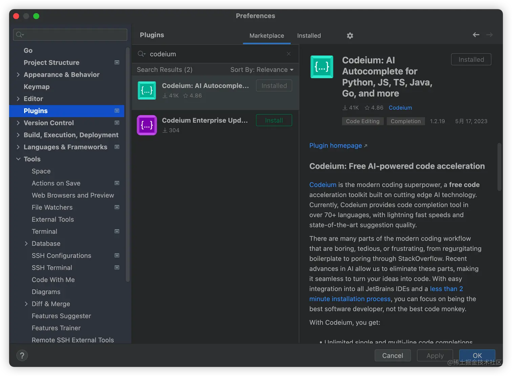Click the plugins settings gear icon
Image resolution: width=512 pixels, height=376 pixels.
click(x=350, y=36)
